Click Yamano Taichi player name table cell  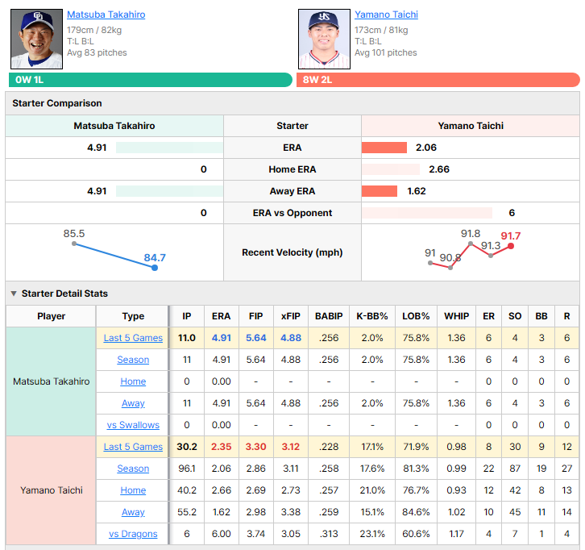(51, 490)
